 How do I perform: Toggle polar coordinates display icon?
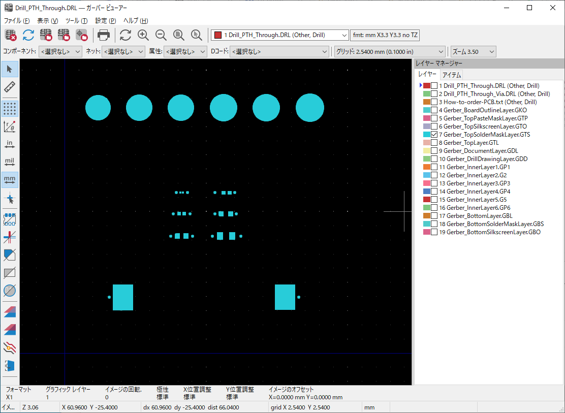pyautogui.click(x=10, y=126)
